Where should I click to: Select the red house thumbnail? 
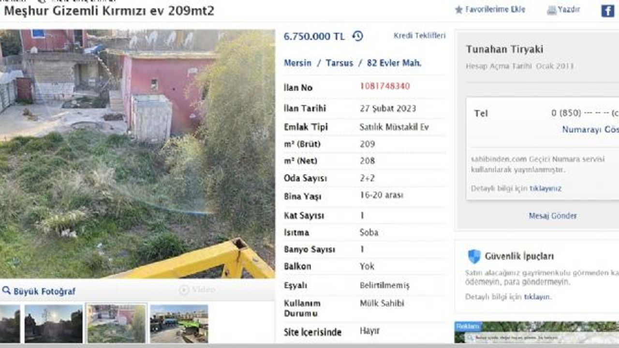[x=116, y=323]
